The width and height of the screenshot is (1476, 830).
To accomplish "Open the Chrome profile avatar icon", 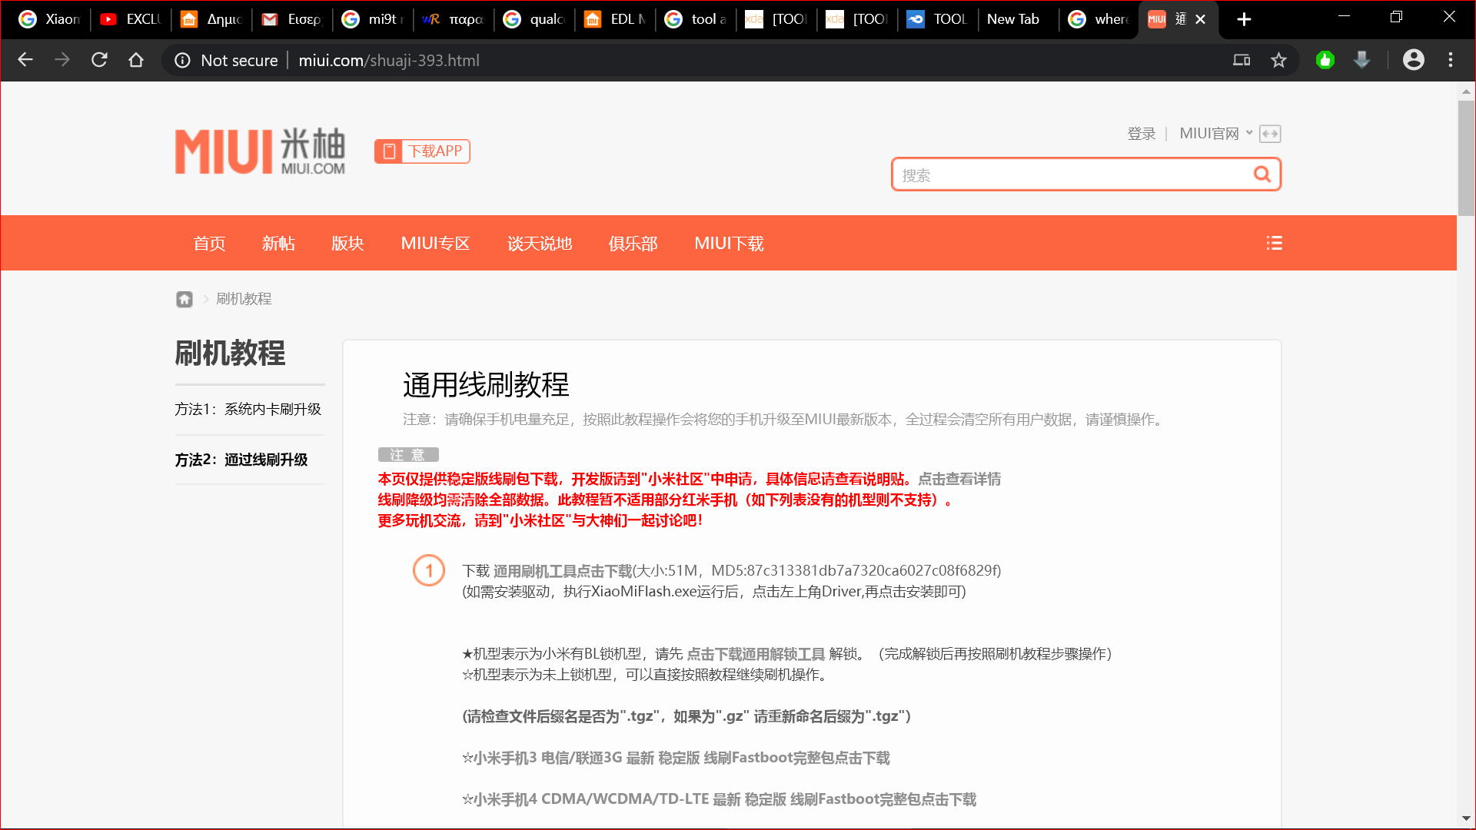I will pos(1413,60).
